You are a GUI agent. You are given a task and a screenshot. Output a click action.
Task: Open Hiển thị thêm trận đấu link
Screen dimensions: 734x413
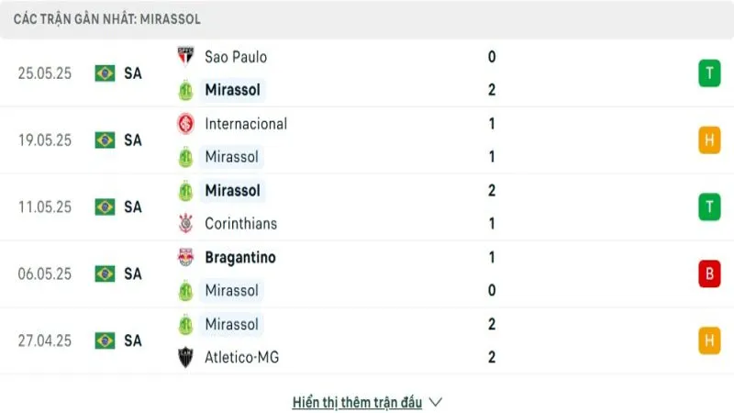coord(357,402)
